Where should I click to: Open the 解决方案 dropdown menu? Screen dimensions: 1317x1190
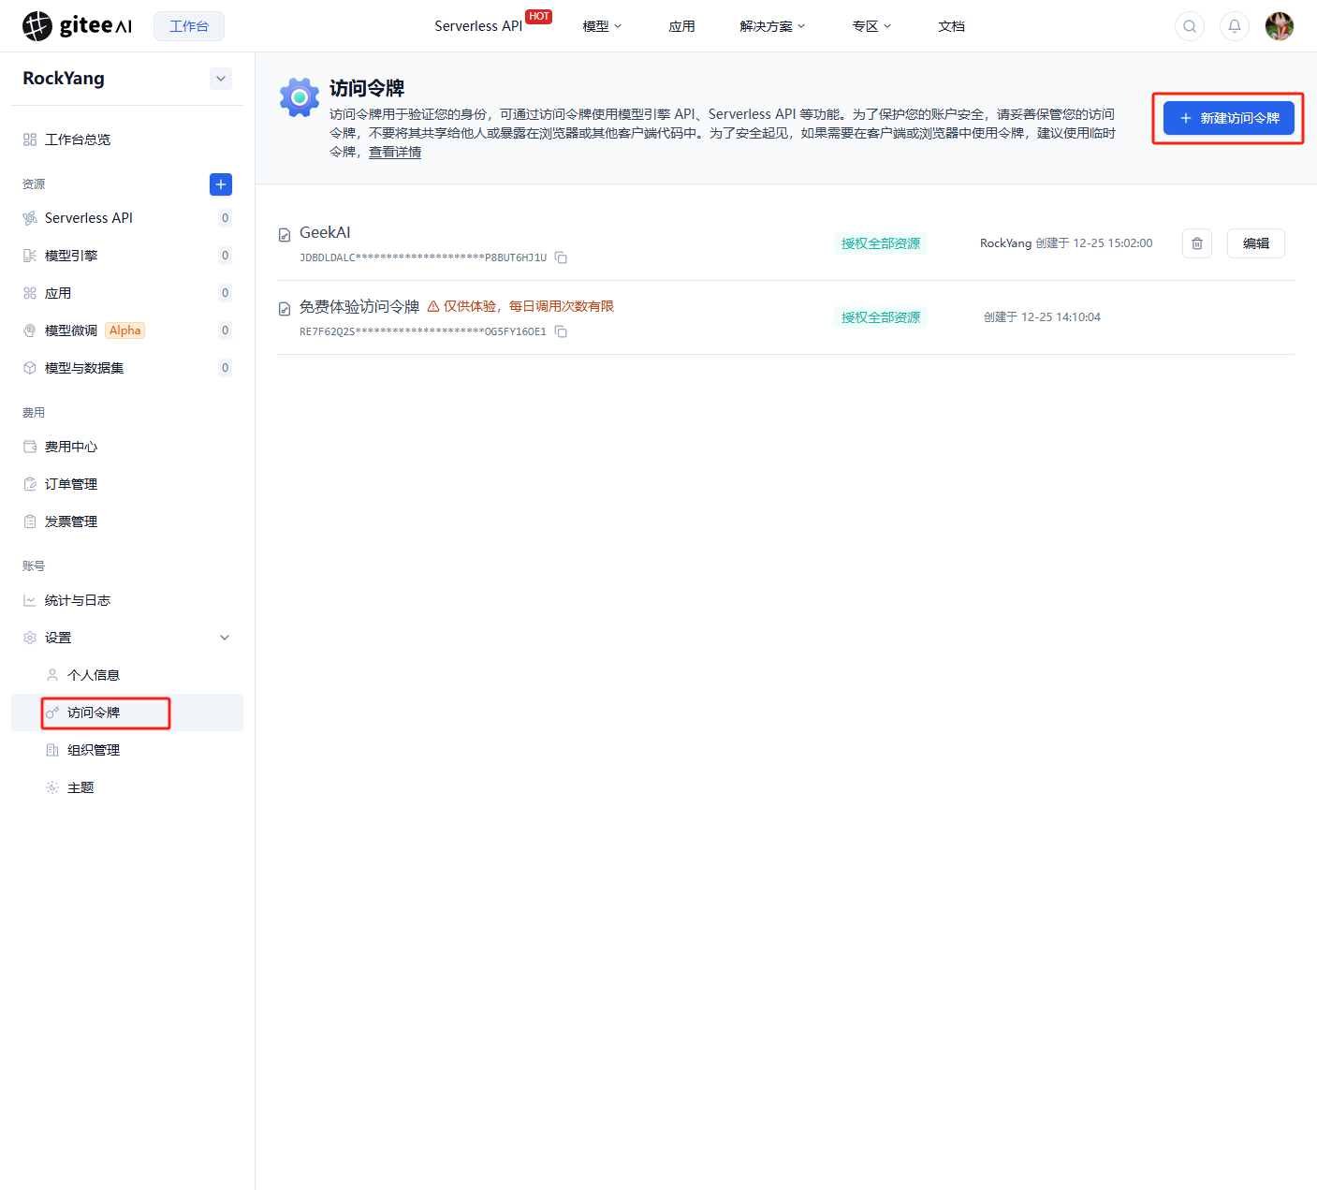(x=772, y=26)
